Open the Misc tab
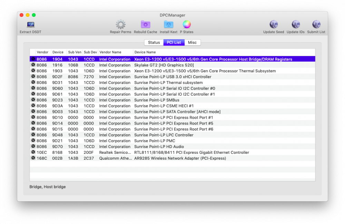The height and width of the screenshot is (224, 345). (x=192, y=43)
